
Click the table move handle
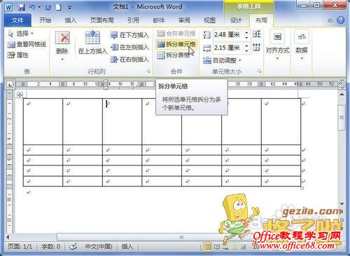20,95
